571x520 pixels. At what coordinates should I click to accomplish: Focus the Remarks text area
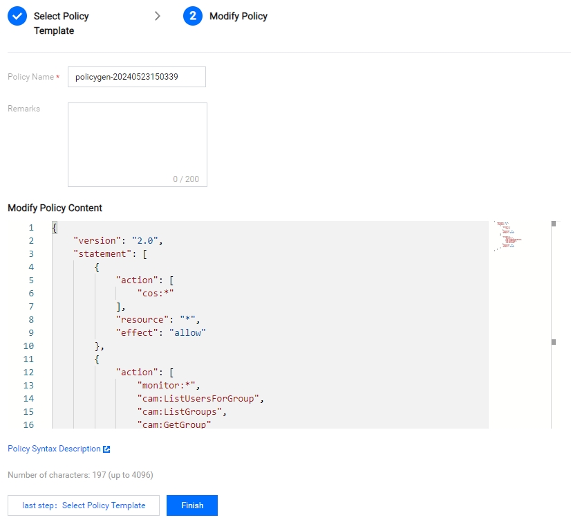pyautogui.click(x=138, y=145)
